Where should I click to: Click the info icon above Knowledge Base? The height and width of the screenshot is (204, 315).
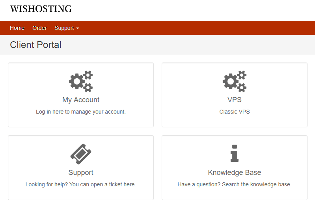click(235, 153)
